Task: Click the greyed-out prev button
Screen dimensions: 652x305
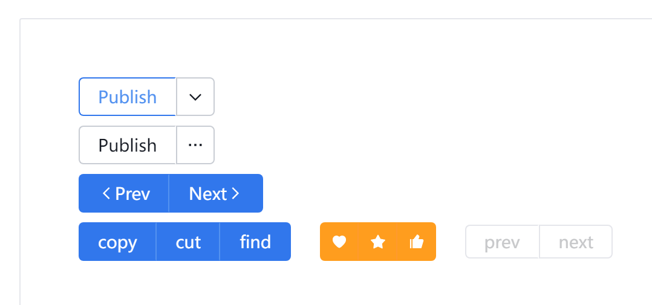Action: [x=502, y=242]
